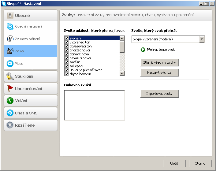
Task: Click the events list scroll-up arrow
Action: point(122,39)
